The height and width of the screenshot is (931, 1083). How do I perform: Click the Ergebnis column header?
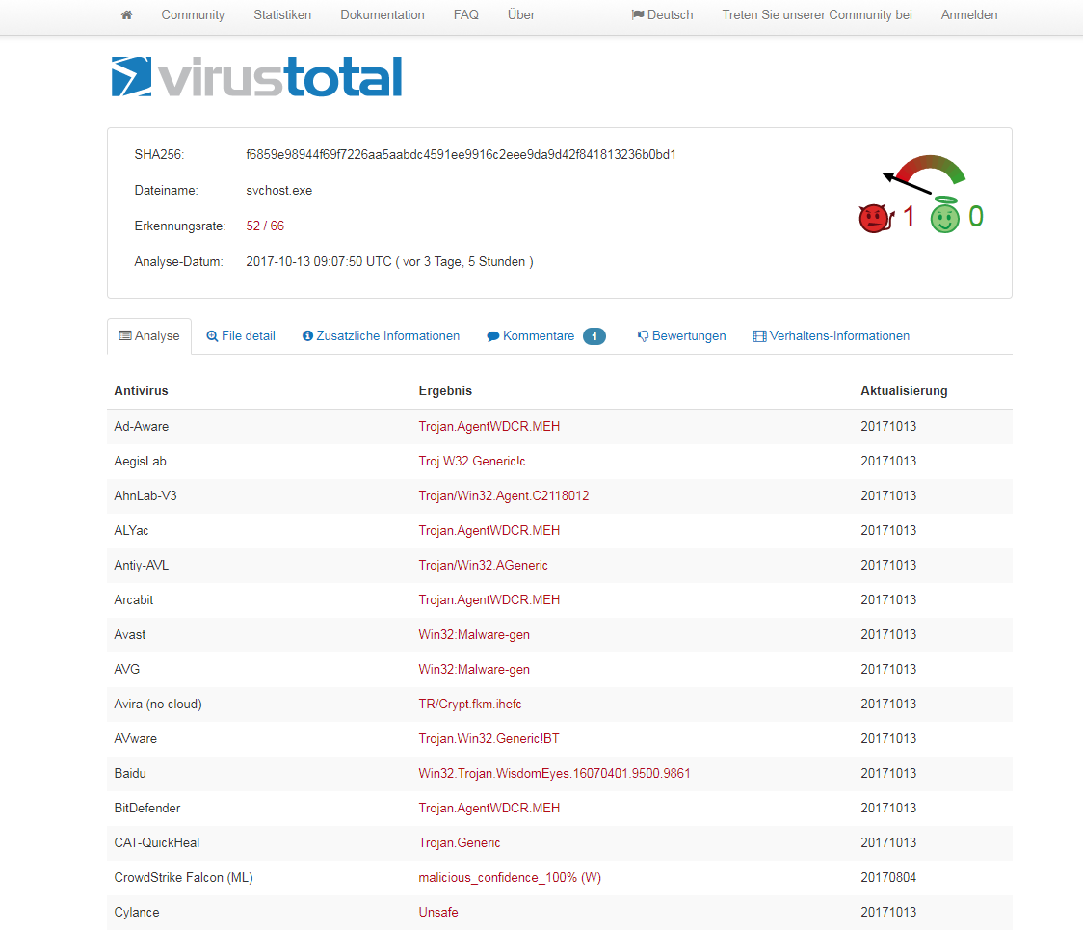coord(445,391)
